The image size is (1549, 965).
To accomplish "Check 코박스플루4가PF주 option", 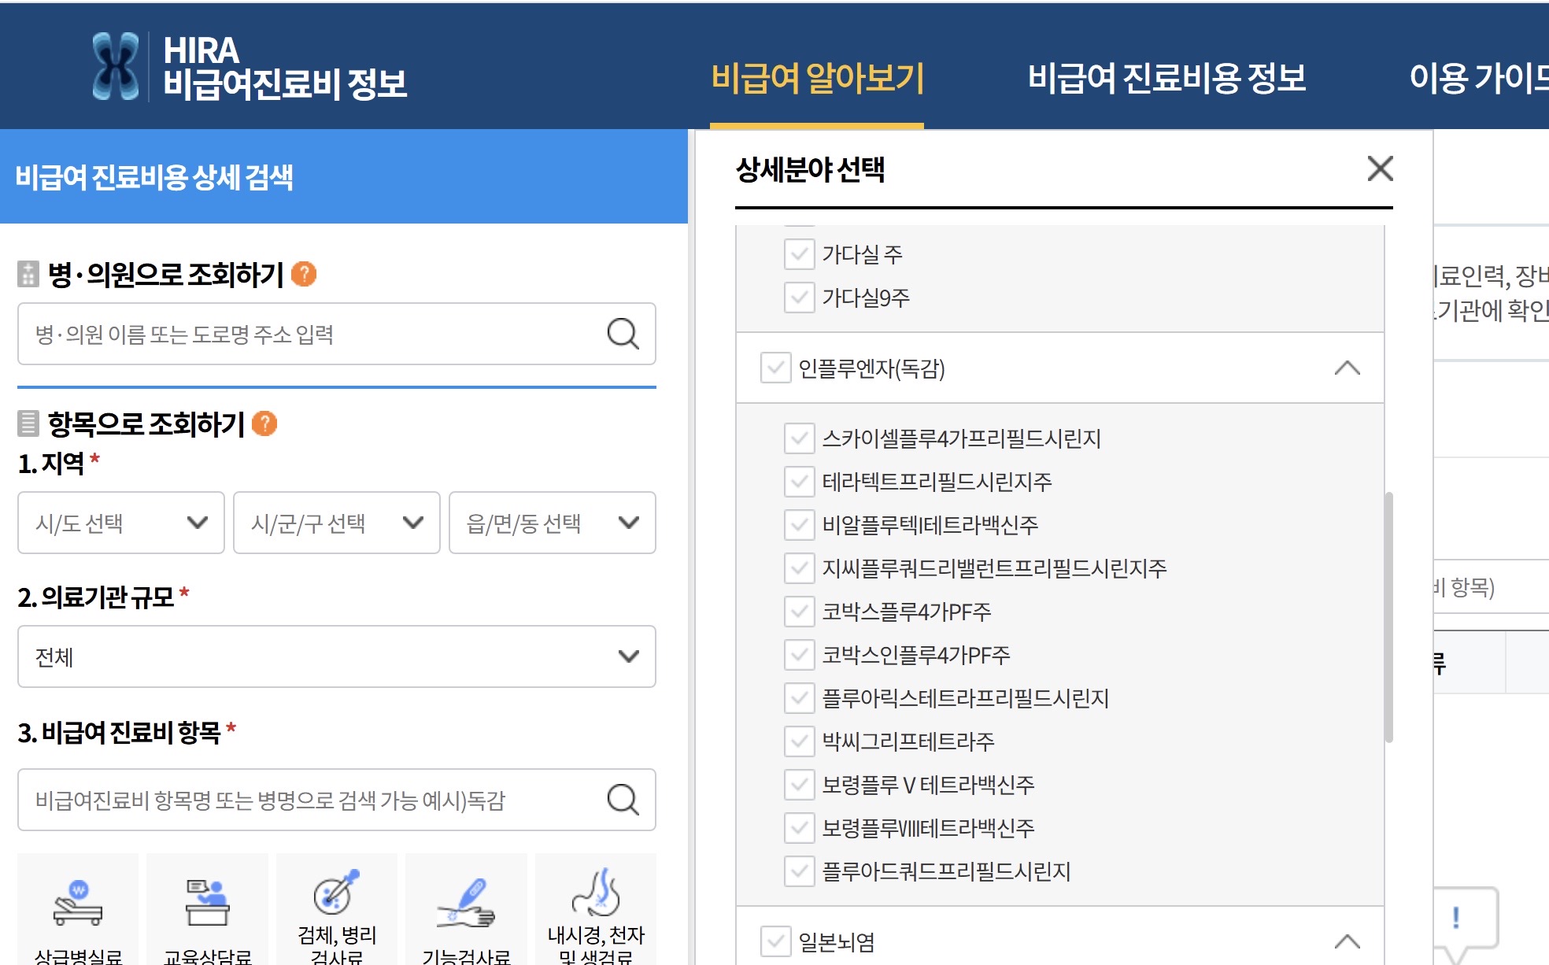I will pos(799,611).
